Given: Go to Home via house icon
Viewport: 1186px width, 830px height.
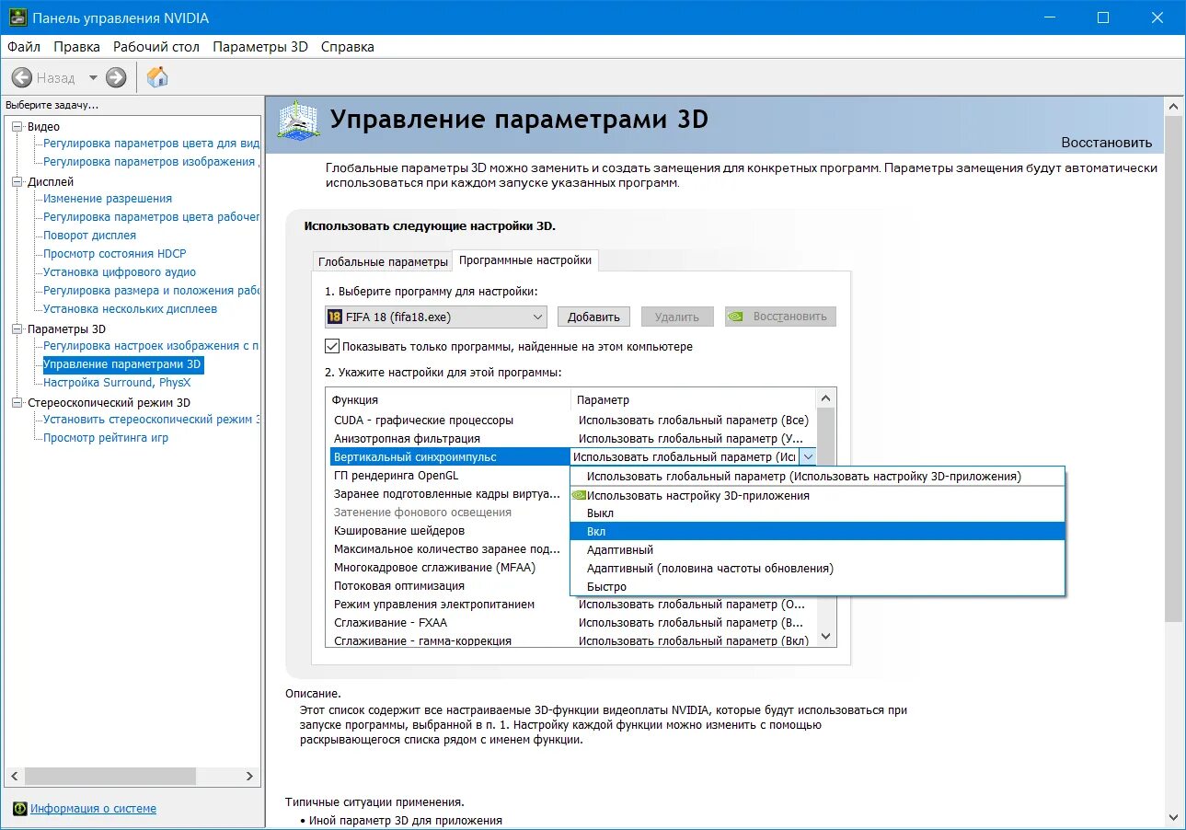Looking at the screenshot, I should (157, 77).
